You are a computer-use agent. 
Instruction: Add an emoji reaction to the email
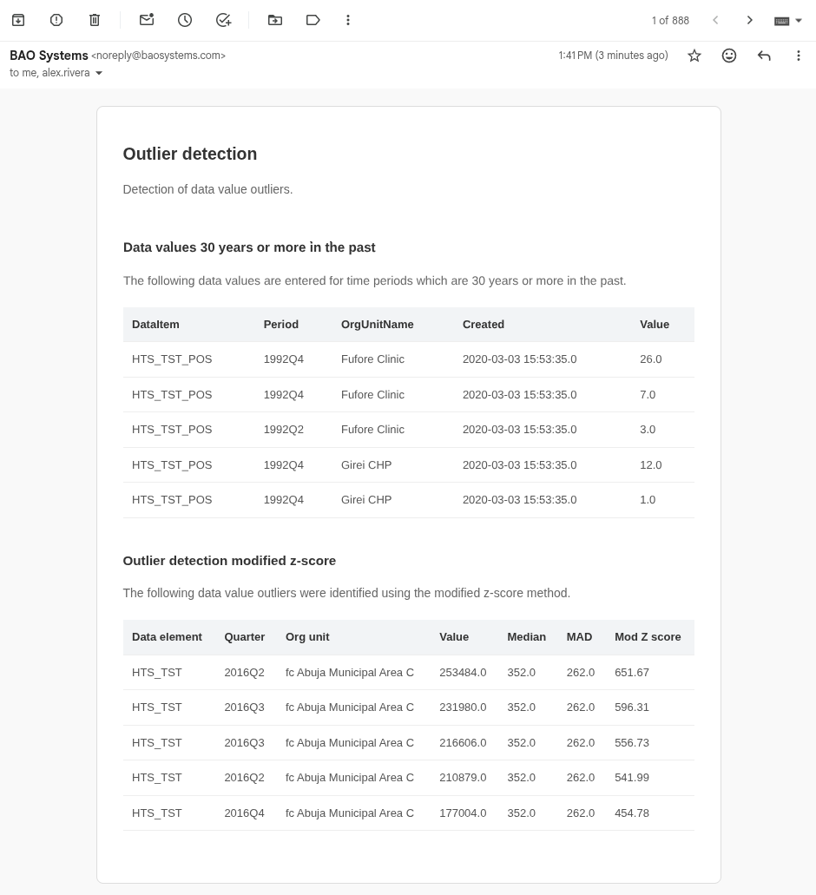729,56
